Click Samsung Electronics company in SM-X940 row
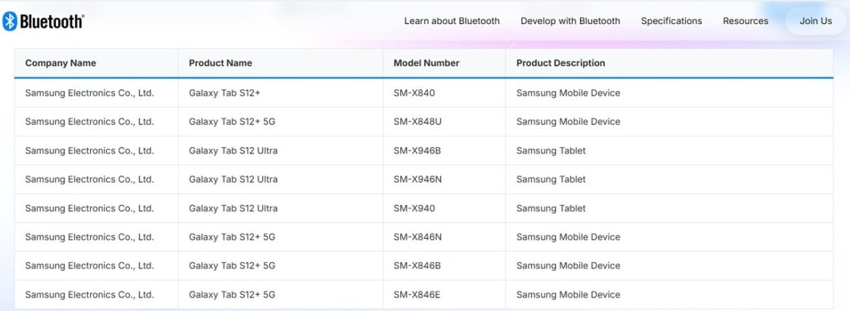850x311 pixels. point(89,209)
